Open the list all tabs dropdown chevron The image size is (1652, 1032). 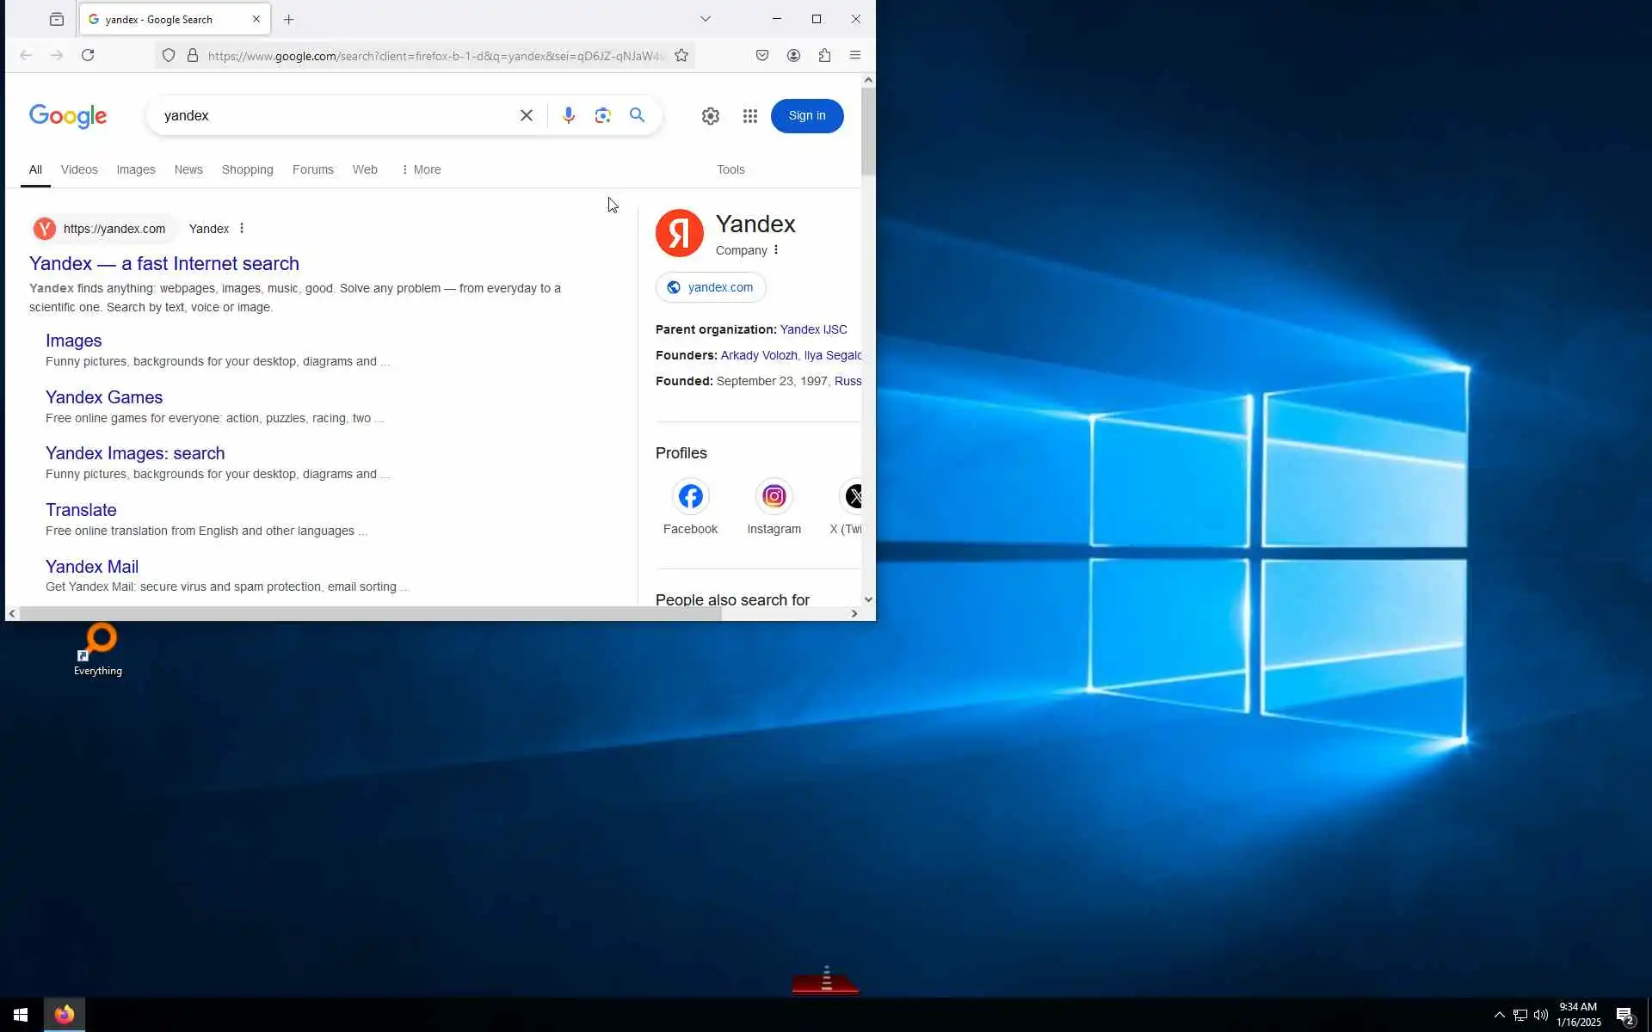[706, 19]
